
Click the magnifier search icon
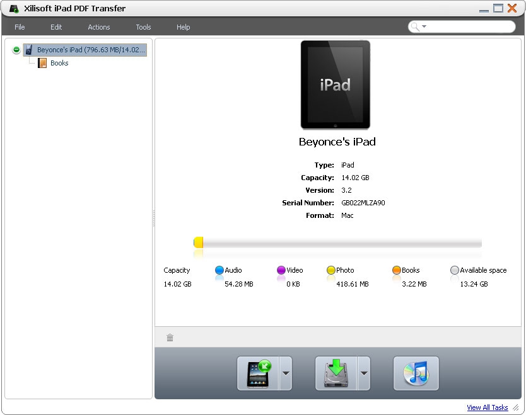tap(416, 26)
